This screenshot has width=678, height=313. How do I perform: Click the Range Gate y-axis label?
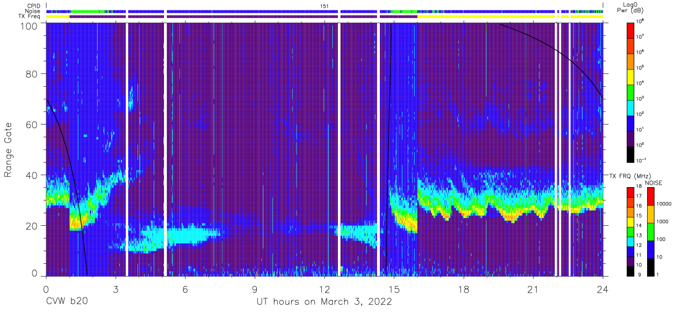[9, 148]
